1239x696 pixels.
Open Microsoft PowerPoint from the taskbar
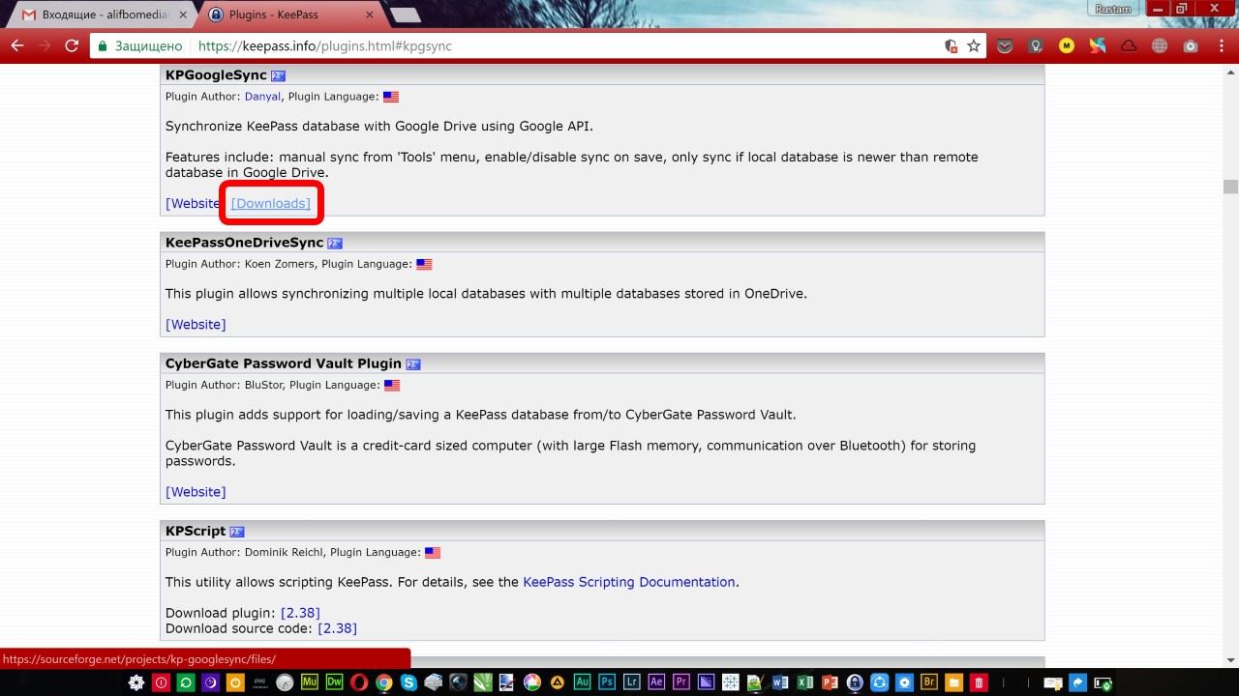point(830,682)
